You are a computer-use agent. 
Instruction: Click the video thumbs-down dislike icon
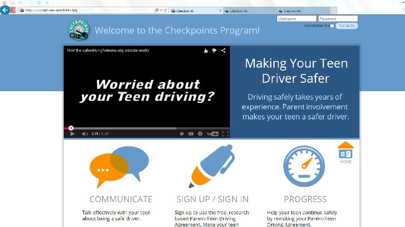tap(214, 51)
